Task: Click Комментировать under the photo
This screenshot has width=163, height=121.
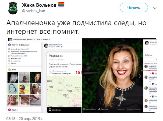Action: click(x=89, y=109)
